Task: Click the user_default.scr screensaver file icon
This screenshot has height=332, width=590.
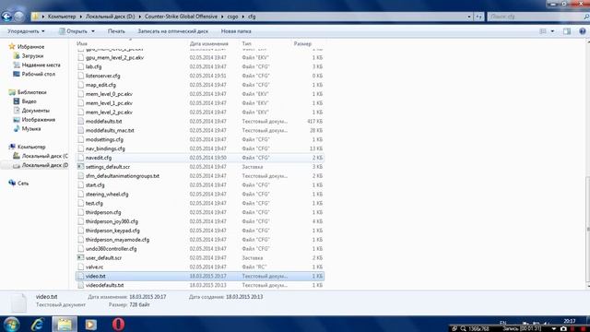Action: (80, 258)
